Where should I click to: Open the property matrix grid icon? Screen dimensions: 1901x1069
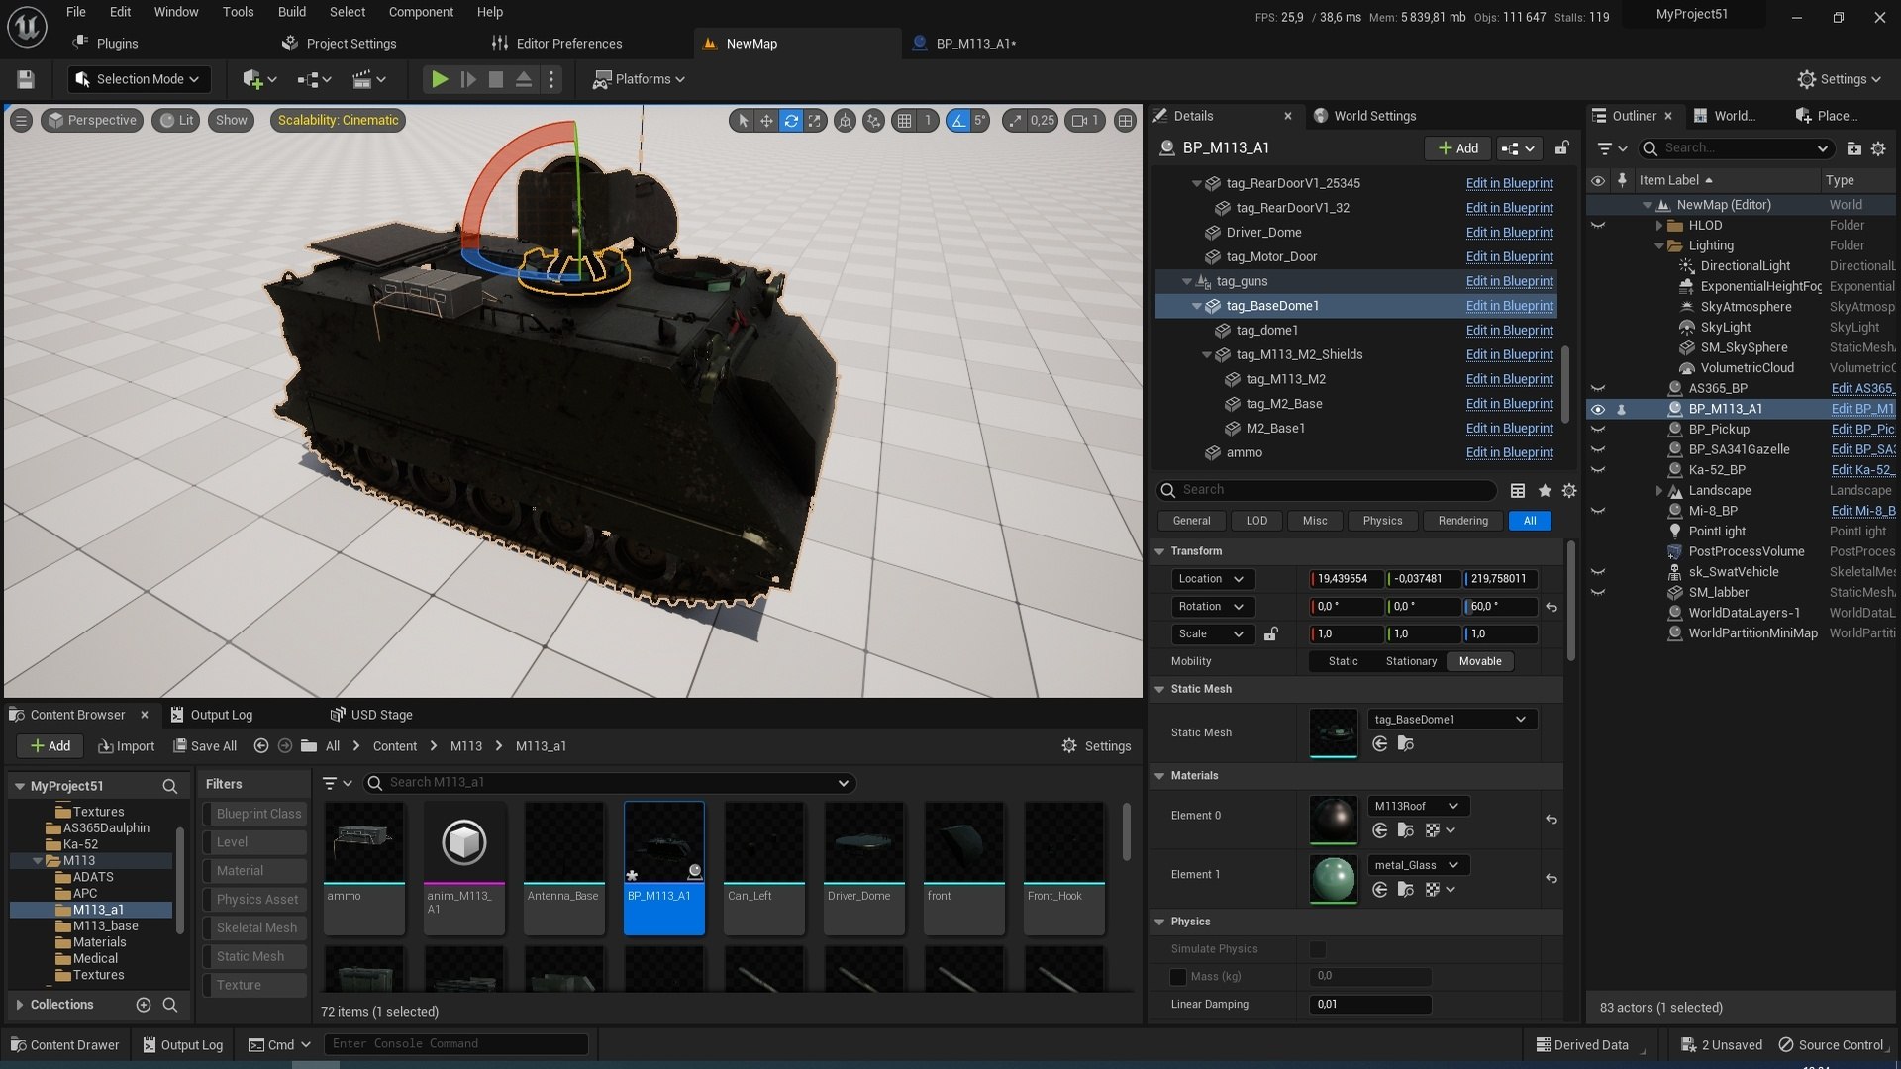1518,490
